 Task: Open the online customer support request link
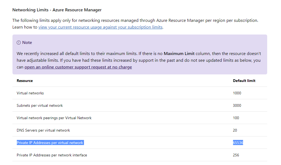coord(78,67)
